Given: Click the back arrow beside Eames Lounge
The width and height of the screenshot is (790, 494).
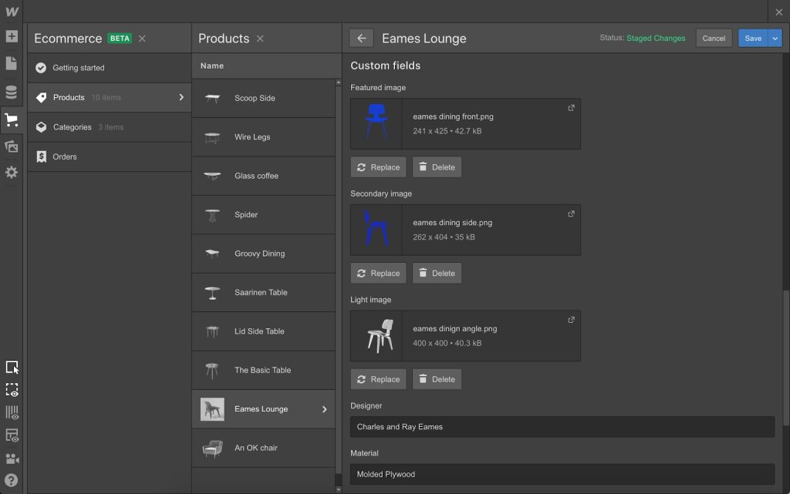Looking at the screenshot, I should click(x=361, y=39).
